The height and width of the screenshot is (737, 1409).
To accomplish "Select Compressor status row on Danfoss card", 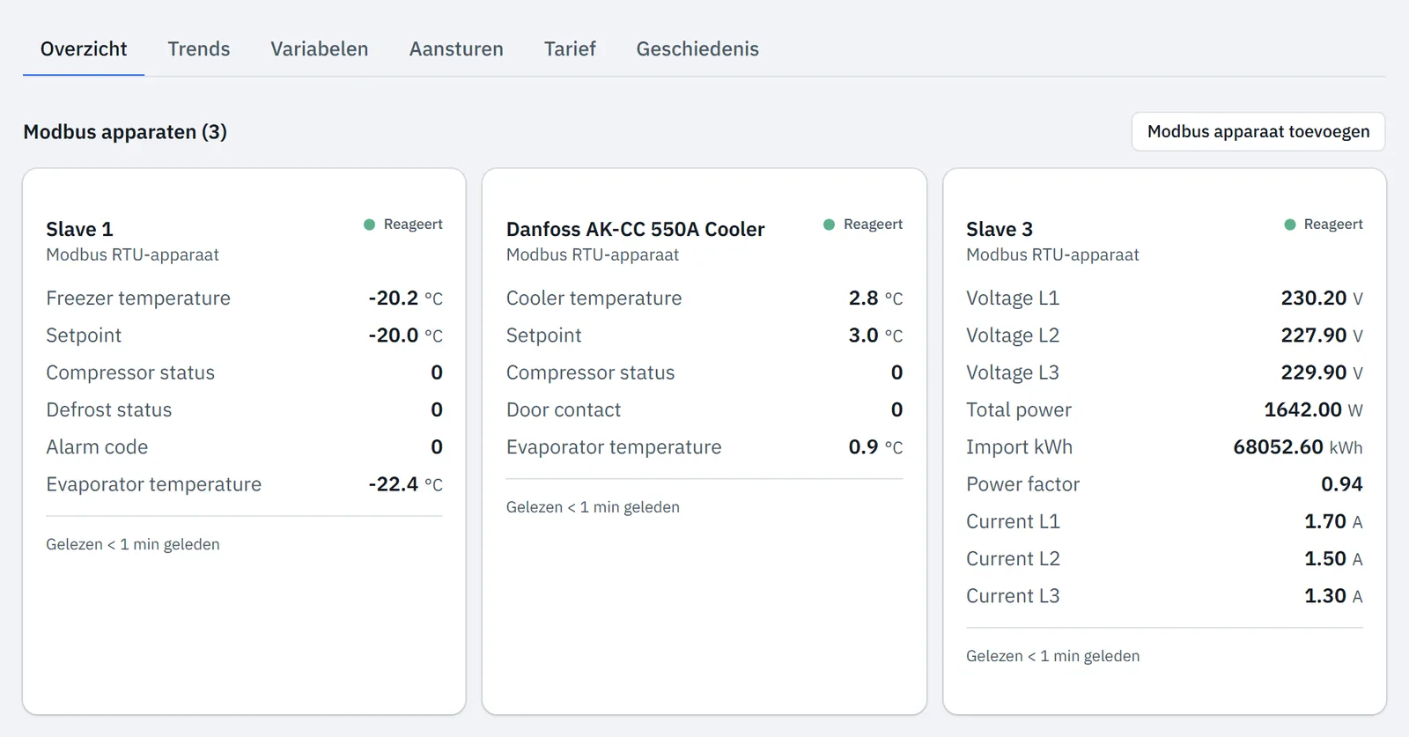I will coord(704,372).
